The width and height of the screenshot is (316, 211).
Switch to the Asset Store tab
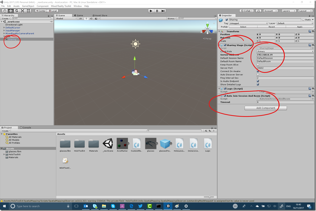(100, 15)
